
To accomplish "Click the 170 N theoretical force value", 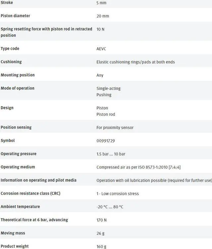I will (101, 220).
